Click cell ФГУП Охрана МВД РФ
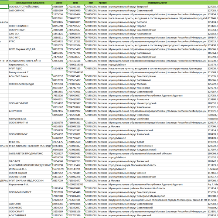Screen dimensions: 218x218 pyautogui.click(x=30, y=49)
